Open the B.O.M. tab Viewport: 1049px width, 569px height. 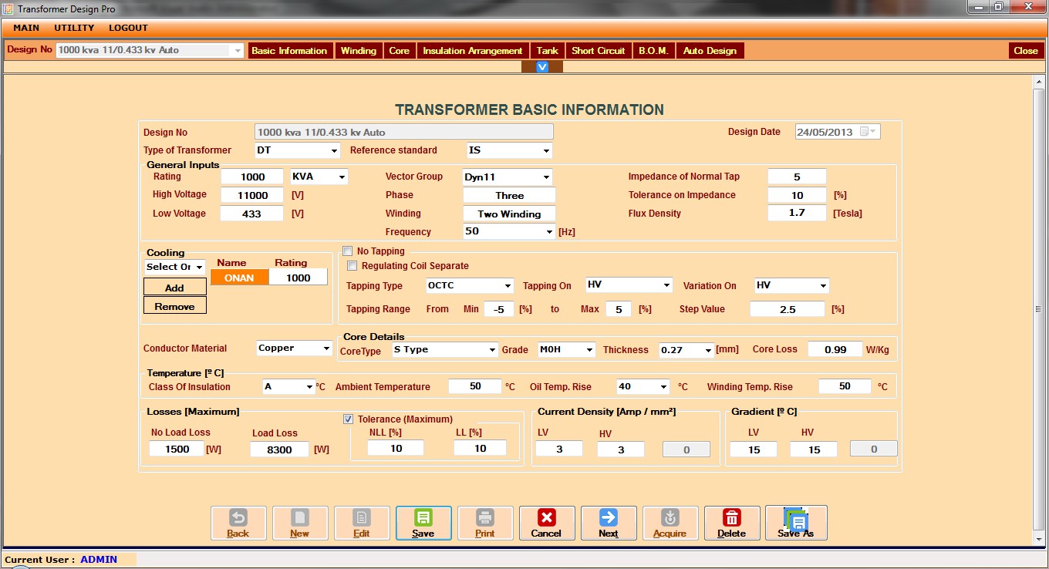pyautogui.click(x=653, y=51)
